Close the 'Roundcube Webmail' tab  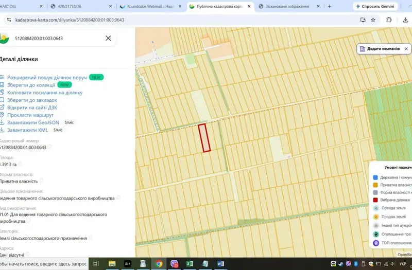tap(180, 6)
